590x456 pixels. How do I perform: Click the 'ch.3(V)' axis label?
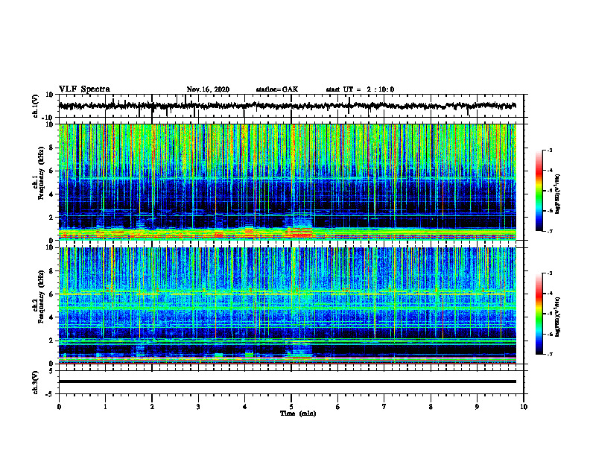point(36,382)
